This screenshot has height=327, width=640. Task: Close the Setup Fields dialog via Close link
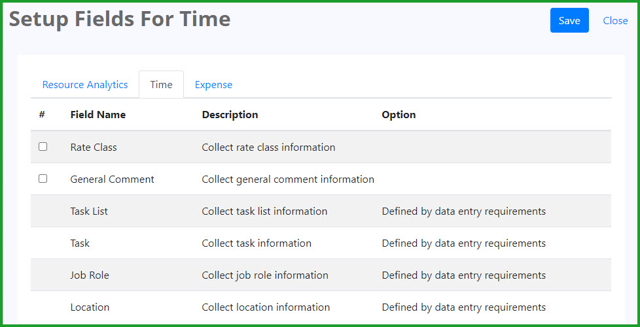coord(615,20)
